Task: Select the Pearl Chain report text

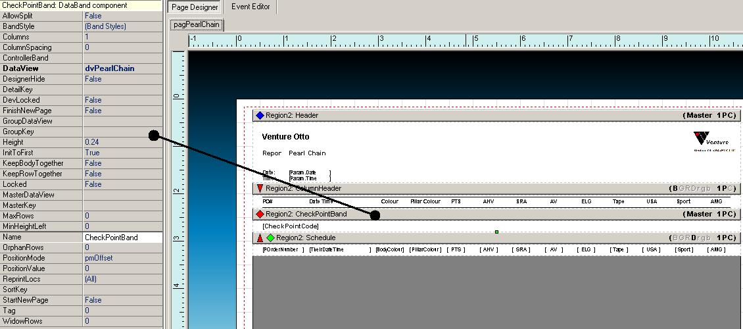Action: pyautogui.click(x=307, y=153)
